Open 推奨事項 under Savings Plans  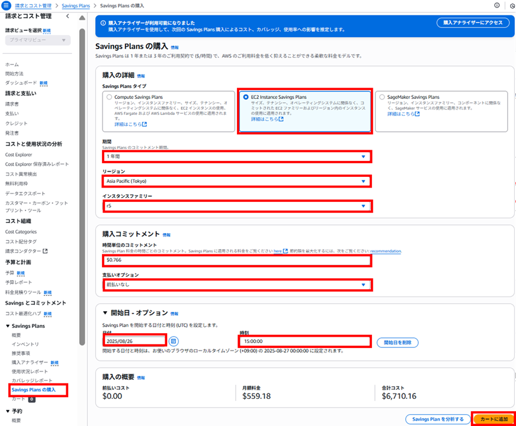coord(21,353)
